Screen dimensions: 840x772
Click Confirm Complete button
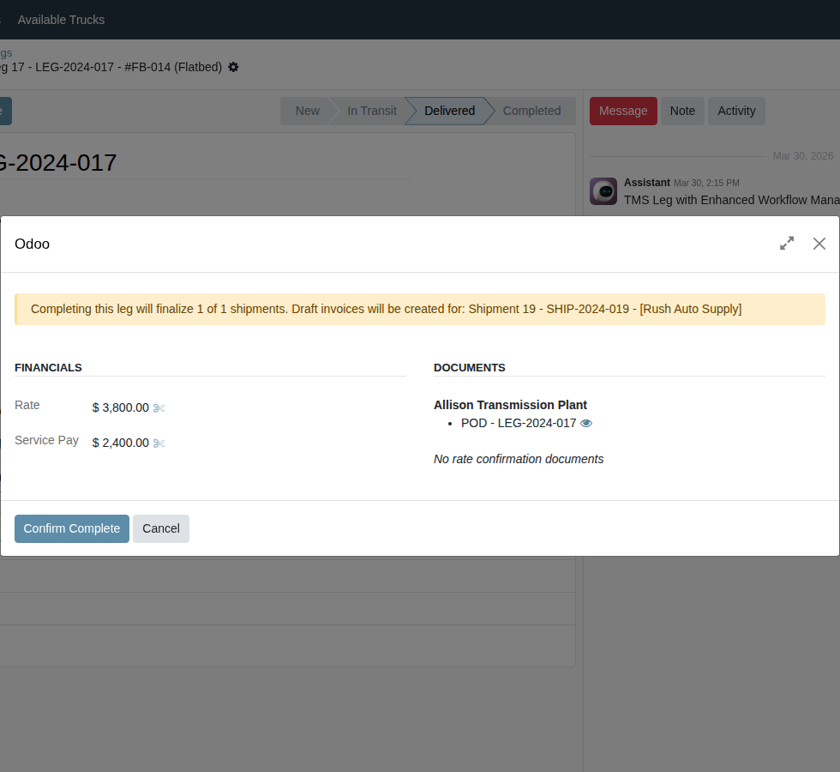tap(72, 528)
